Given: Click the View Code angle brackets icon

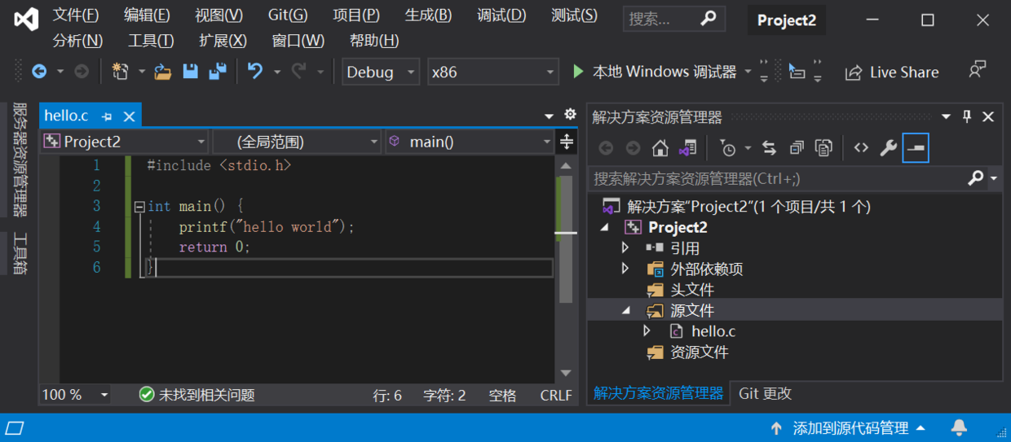Looking at the screenshot, I should click(861, 147).
